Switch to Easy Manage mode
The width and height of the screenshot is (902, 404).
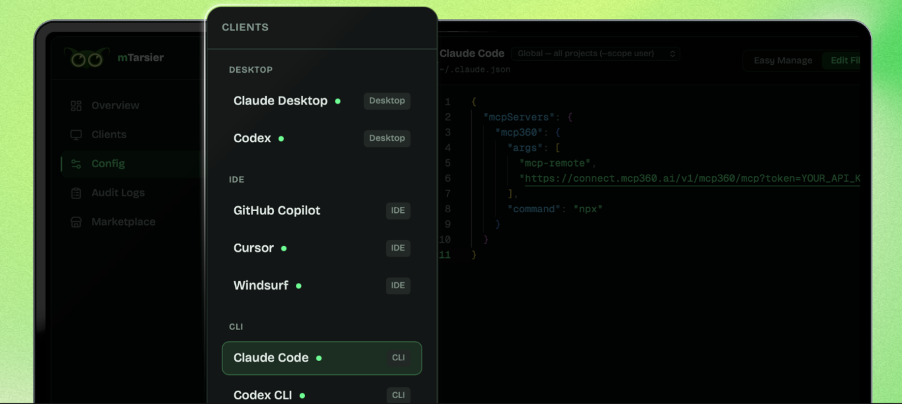pos(783,60)
